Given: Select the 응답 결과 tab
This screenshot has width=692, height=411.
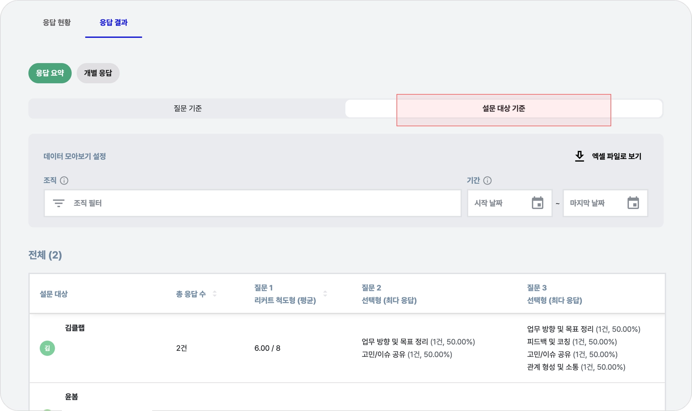Looking at the screenshot, I should click(114, 23).
